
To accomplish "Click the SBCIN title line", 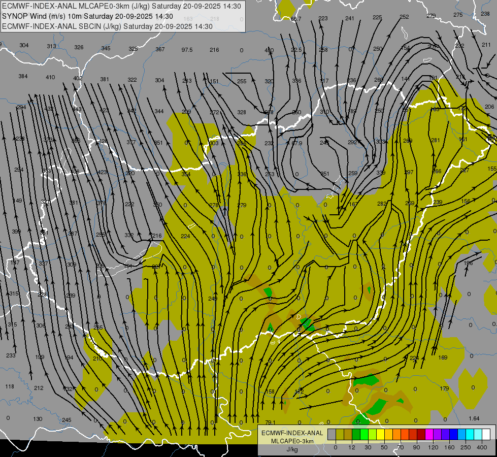I will (107, 26).
